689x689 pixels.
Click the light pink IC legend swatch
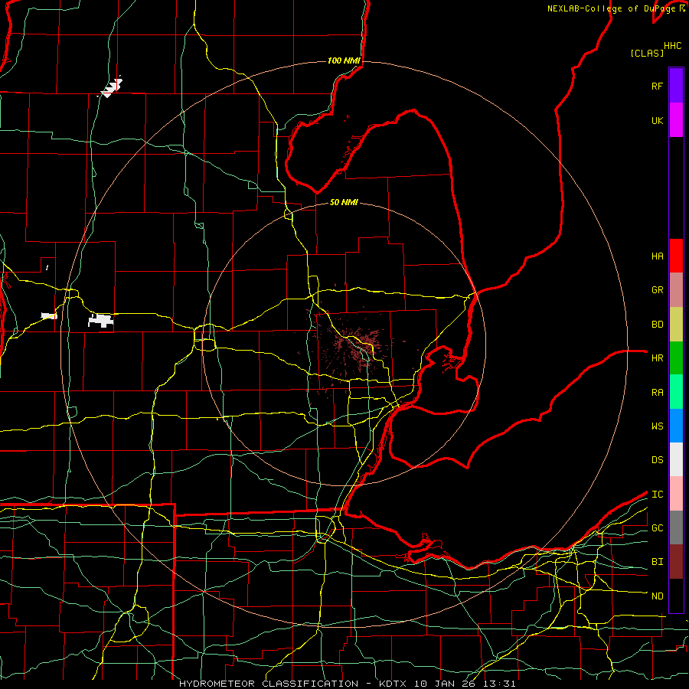pyautogui.click(x=676, y=494)
